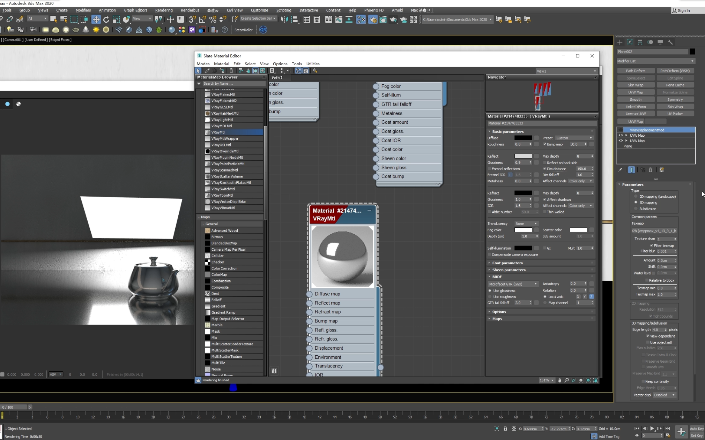
Task: Click the SteamRoller button
Action: tap(243, 30)
